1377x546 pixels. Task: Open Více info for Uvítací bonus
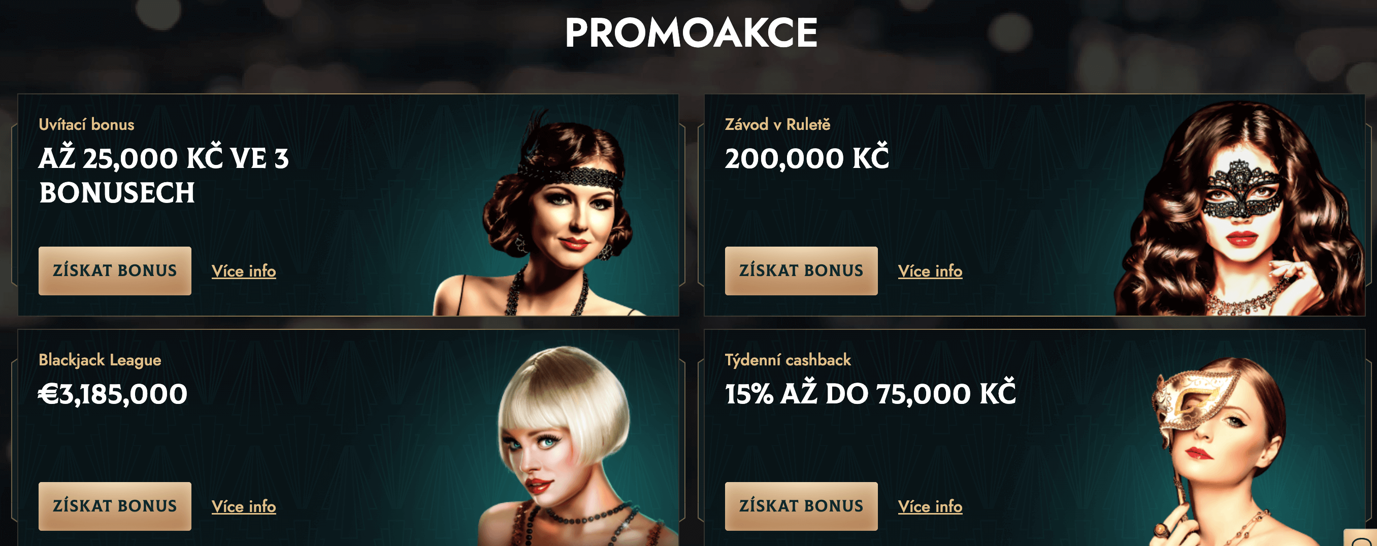[244, 271]
